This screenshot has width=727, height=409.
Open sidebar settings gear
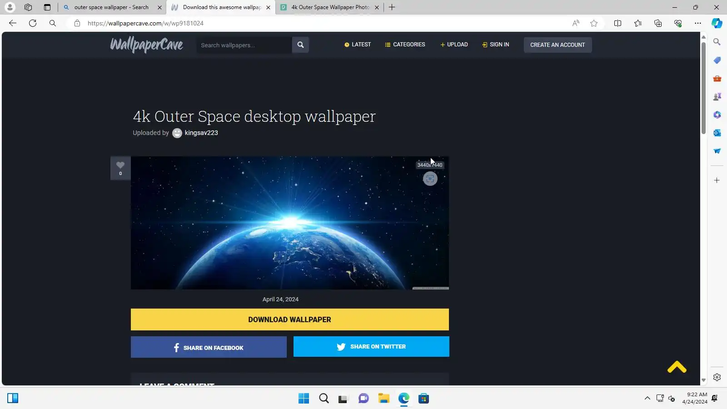[717, 377]
